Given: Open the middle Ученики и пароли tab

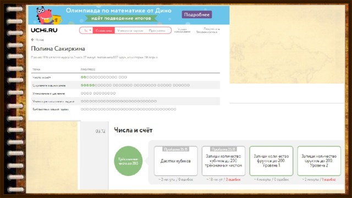Looking at the screenshot, I should [x=130, y=30].
